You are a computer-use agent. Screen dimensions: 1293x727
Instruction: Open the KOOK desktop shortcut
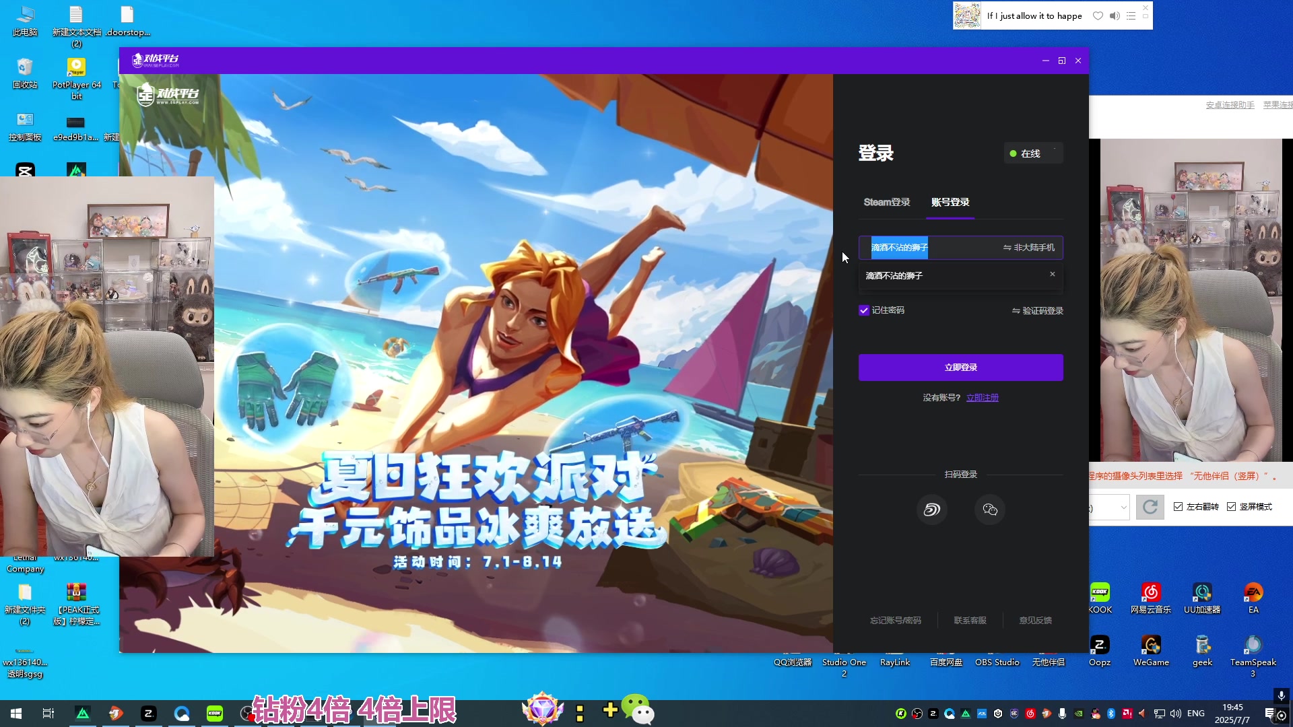coord(1100,598)
